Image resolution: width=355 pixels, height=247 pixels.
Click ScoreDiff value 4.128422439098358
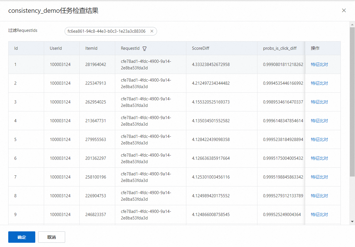tap(211, 140)
